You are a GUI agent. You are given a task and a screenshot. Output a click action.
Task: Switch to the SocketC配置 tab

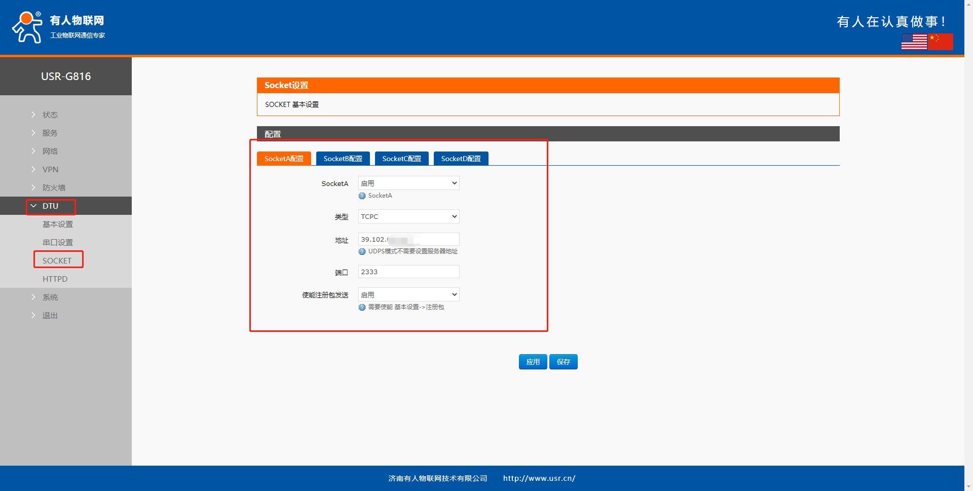(x=401, y=159)
